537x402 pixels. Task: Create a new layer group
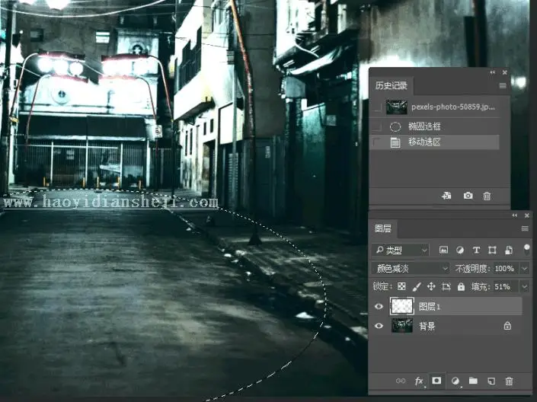[473, 381]
